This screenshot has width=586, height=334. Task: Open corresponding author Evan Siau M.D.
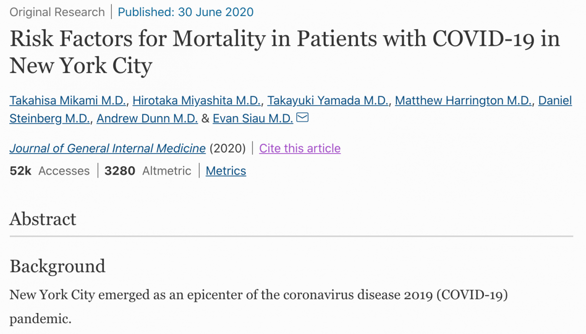[x=252, y=118]
